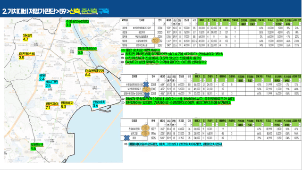Click the 로얄듀크 4.6 map label
Screen dimensions: 302x170
37,146
